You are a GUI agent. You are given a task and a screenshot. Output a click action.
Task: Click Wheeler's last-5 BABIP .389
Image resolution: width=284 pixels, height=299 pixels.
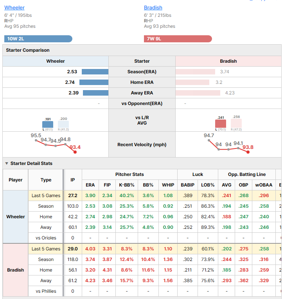coord(187,196)
